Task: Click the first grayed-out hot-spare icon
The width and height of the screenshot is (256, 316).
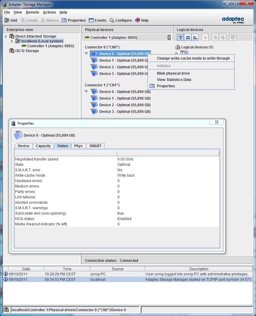Action: [215, 38]
